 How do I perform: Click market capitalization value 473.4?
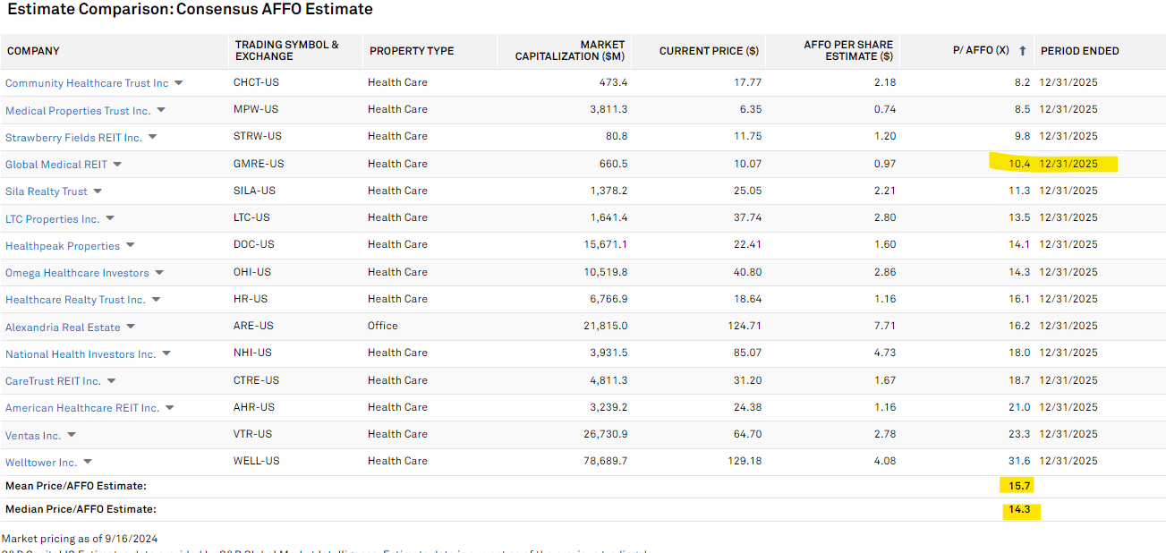(x=614, y=82)
